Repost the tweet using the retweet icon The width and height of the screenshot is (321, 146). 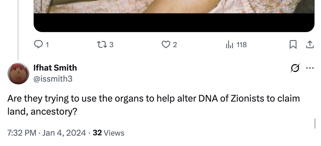(102, 44)
